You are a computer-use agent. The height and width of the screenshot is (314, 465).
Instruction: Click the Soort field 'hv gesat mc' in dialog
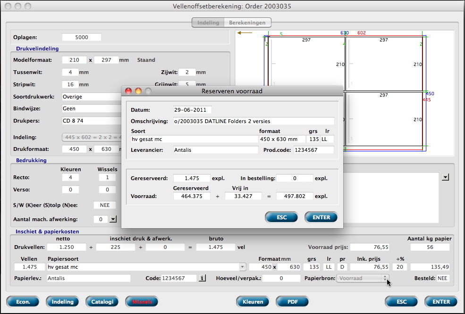pyautogui.click(x=194, y=139)
